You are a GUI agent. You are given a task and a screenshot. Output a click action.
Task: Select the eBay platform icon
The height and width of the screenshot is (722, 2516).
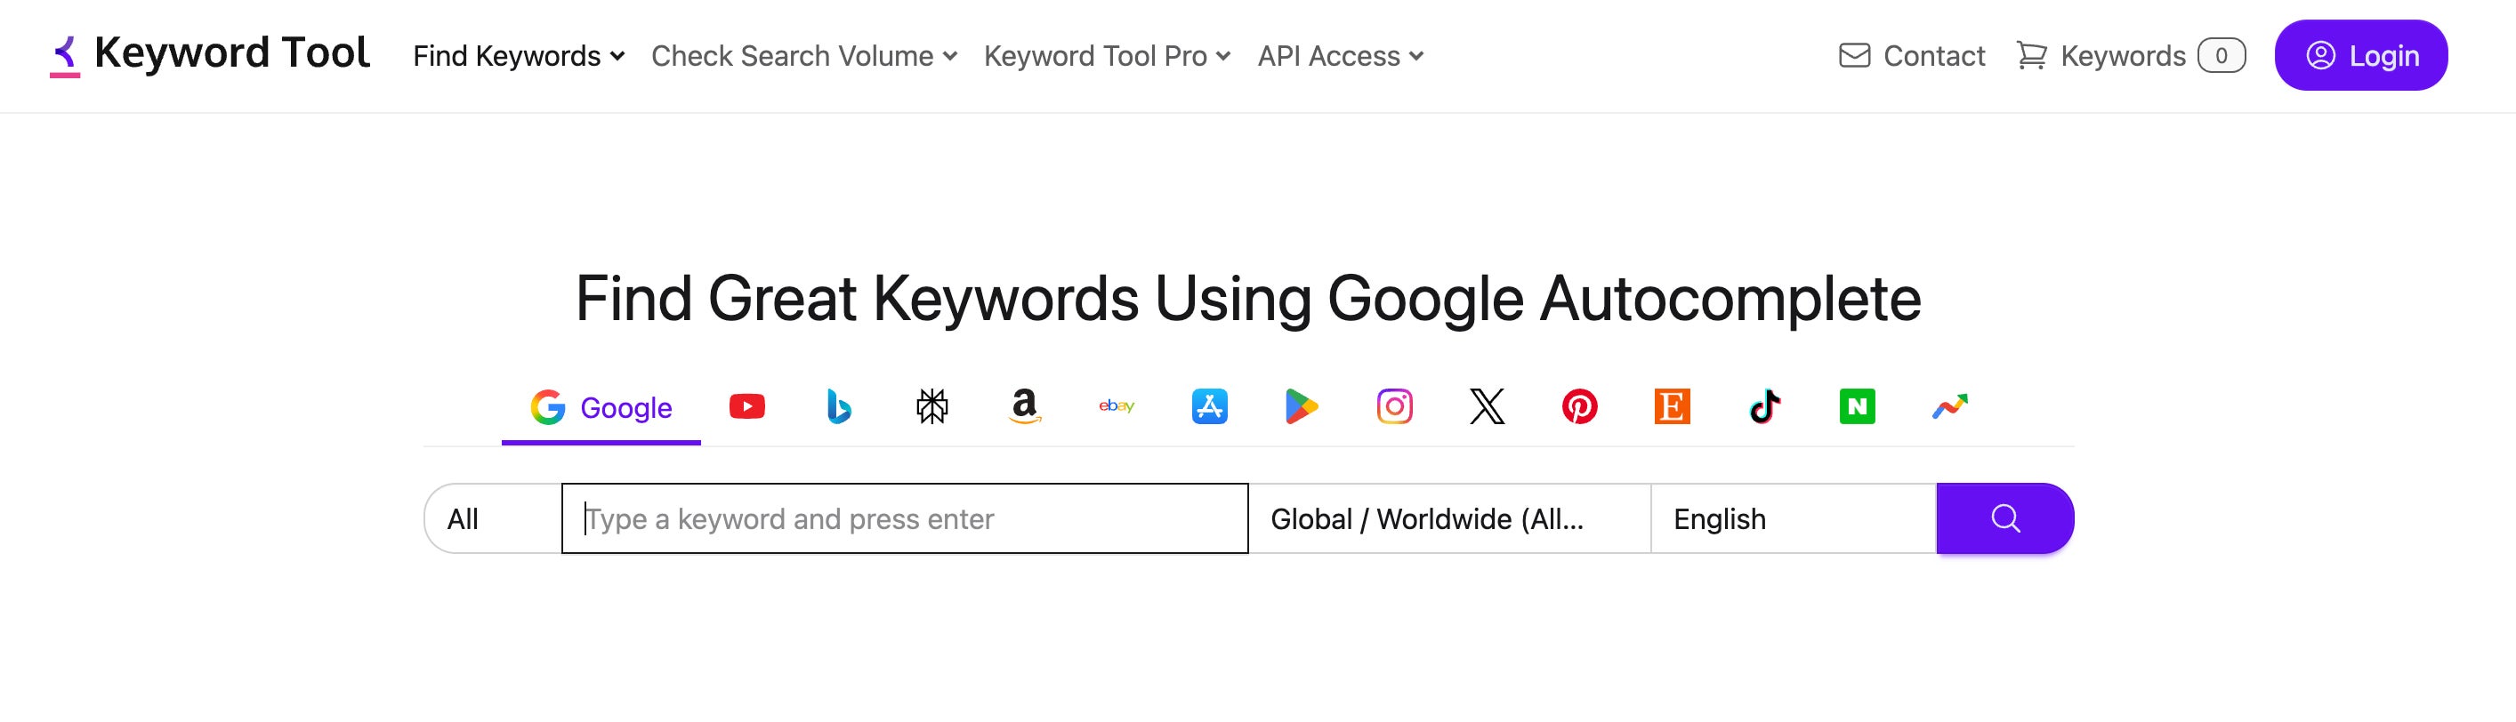tap(1117, 407)
